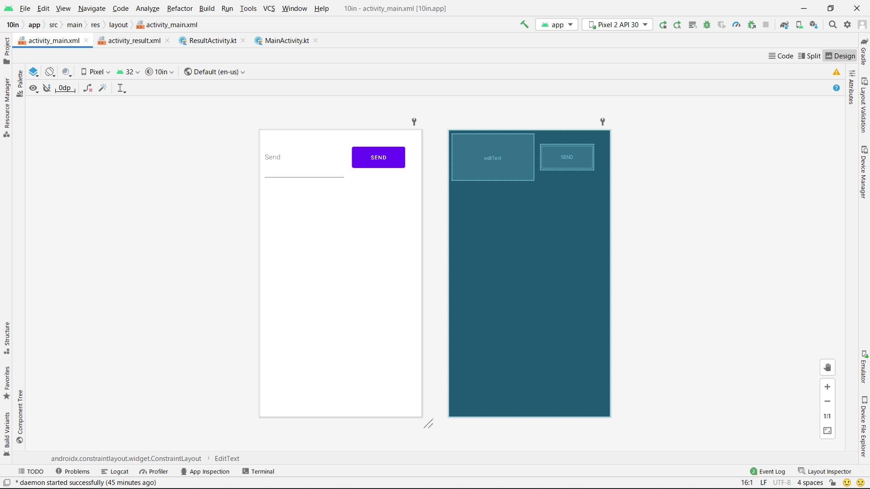Run the app with the green rerun icon
Viewport: 870px width, 489px height.
(663, 25)
